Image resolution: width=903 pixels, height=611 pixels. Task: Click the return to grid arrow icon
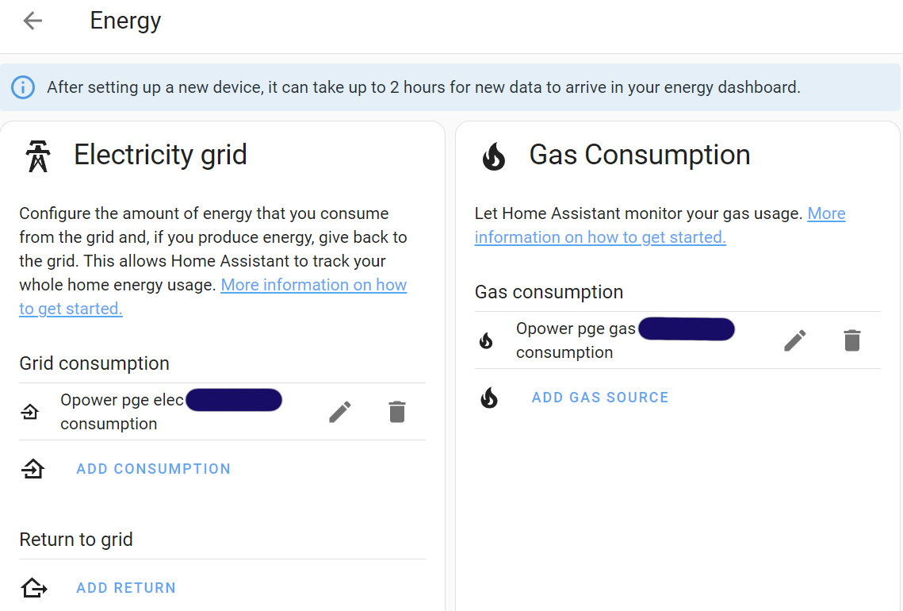coord(33,587)
